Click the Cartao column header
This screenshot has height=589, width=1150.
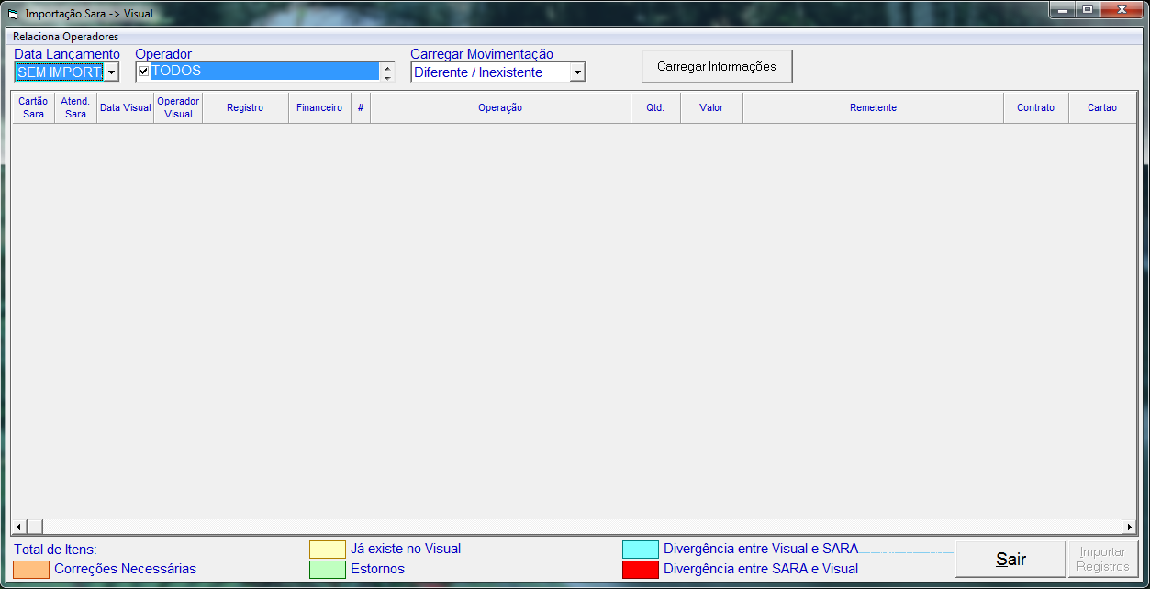[x=1102, y=107]
